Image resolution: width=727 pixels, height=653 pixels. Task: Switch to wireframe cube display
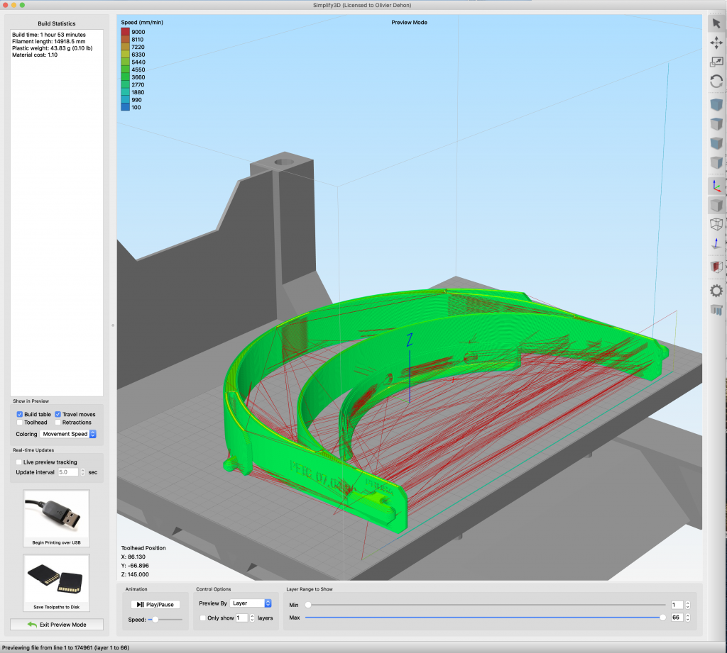(716, 224)
